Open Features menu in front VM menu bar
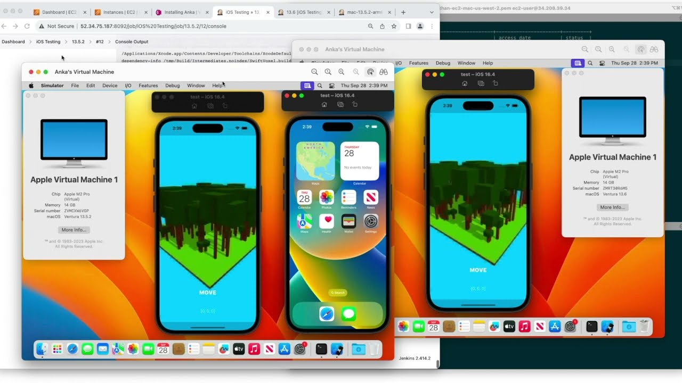 click(x=148, y=86)
